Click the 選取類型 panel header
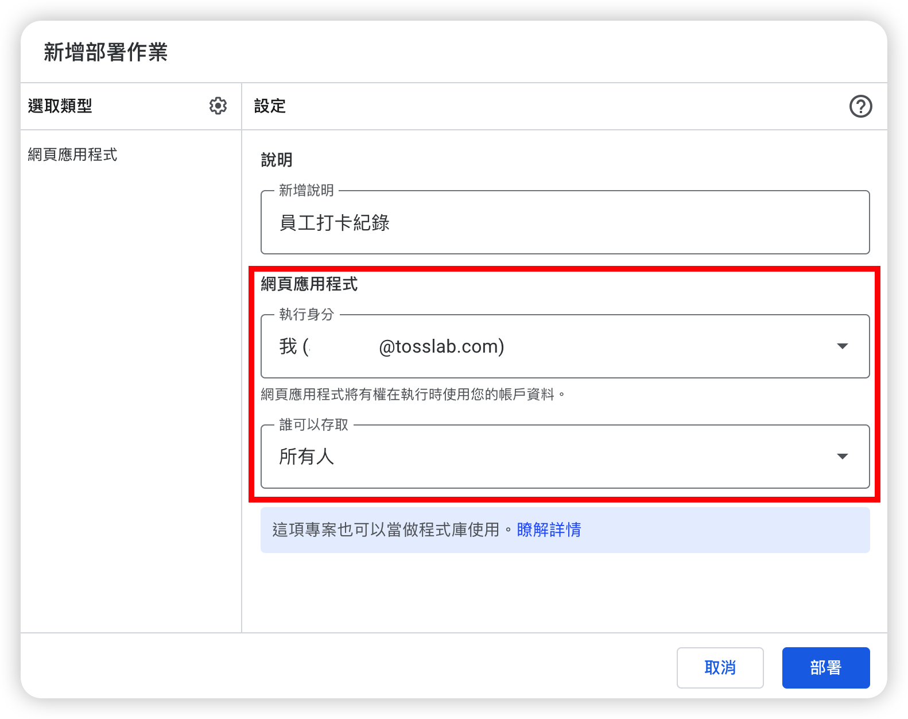 (60, 106)
